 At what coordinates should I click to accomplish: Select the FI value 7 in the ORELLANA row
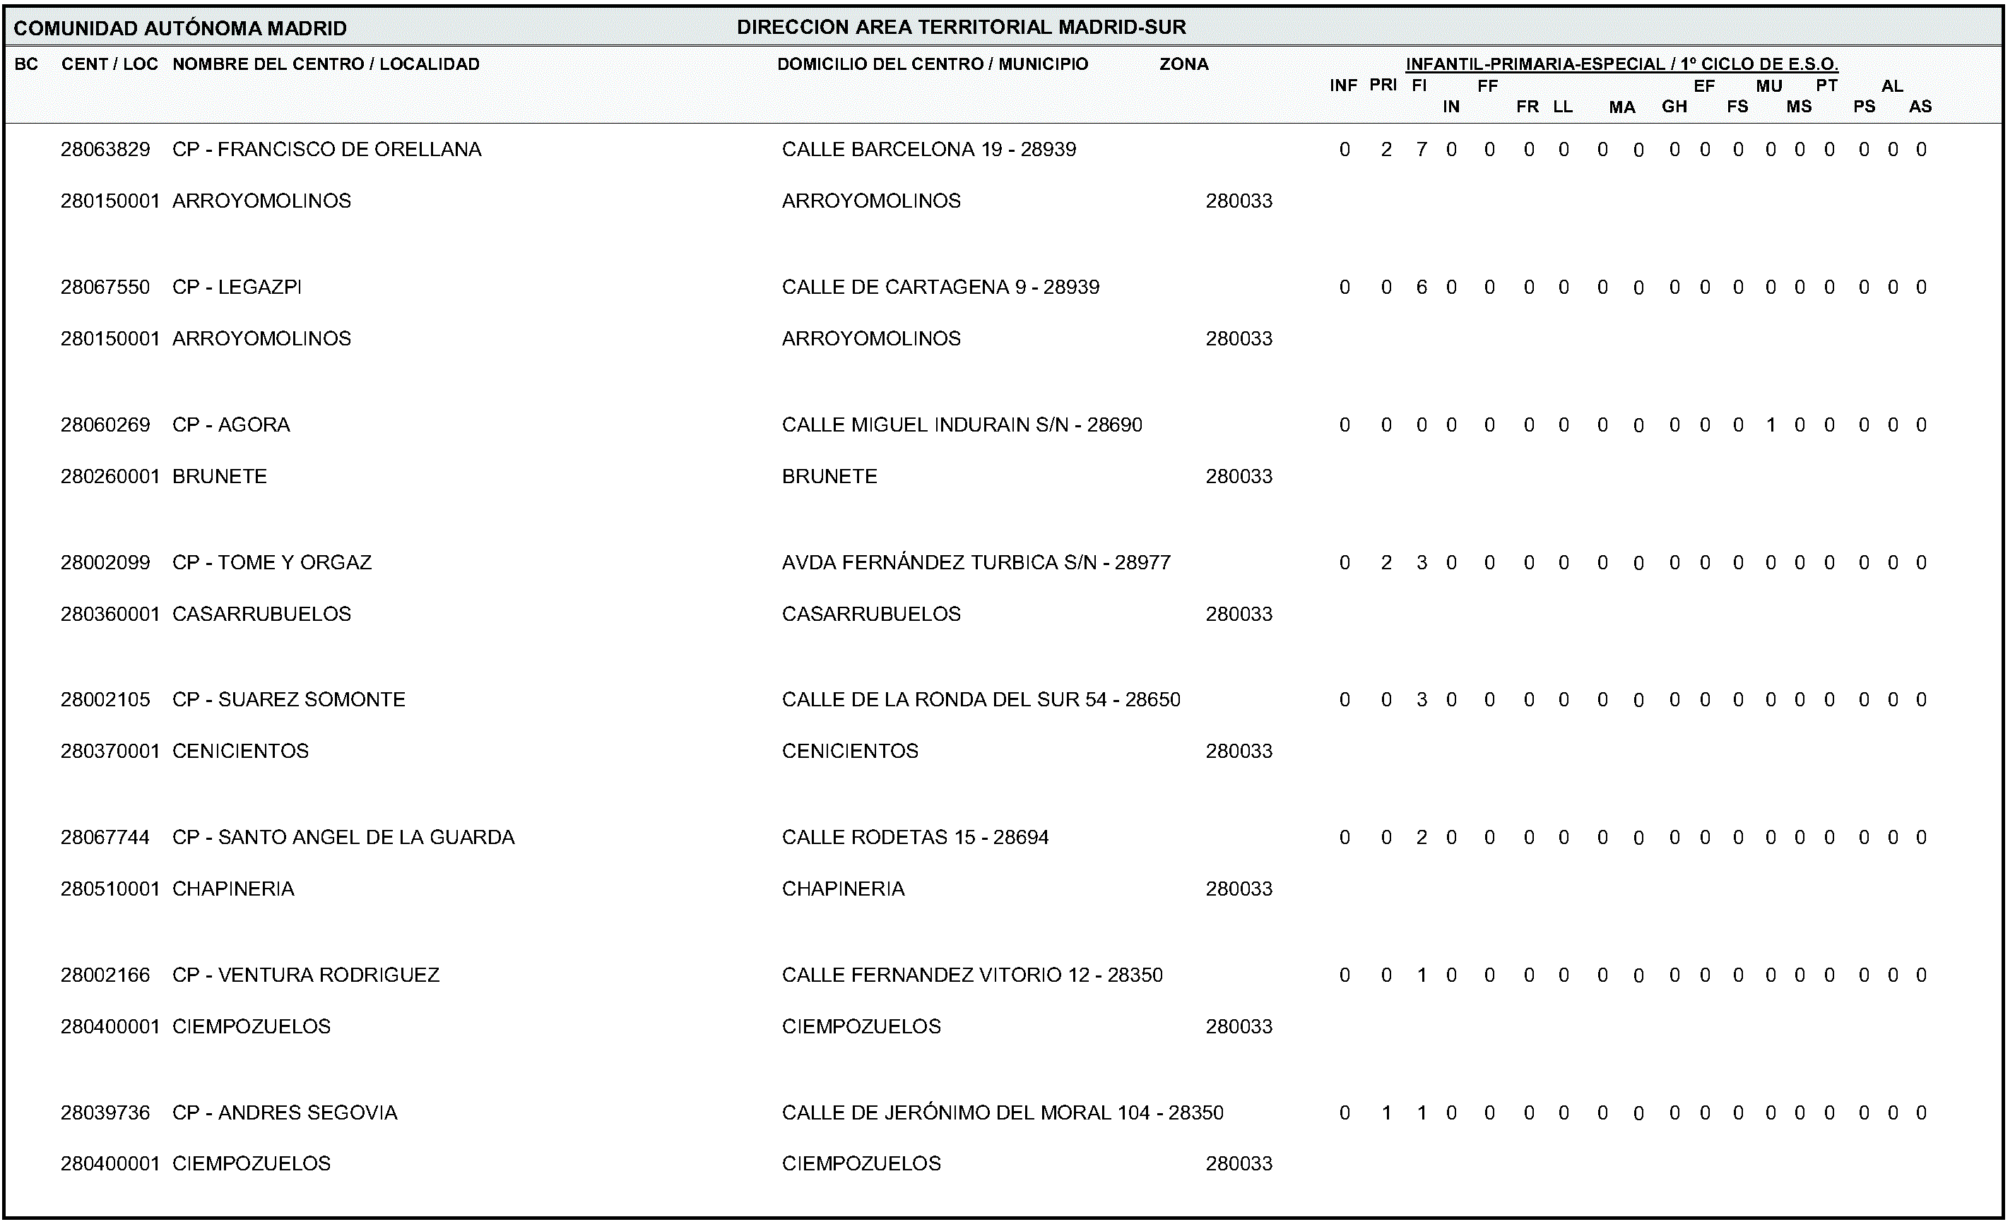[1422, 150]
